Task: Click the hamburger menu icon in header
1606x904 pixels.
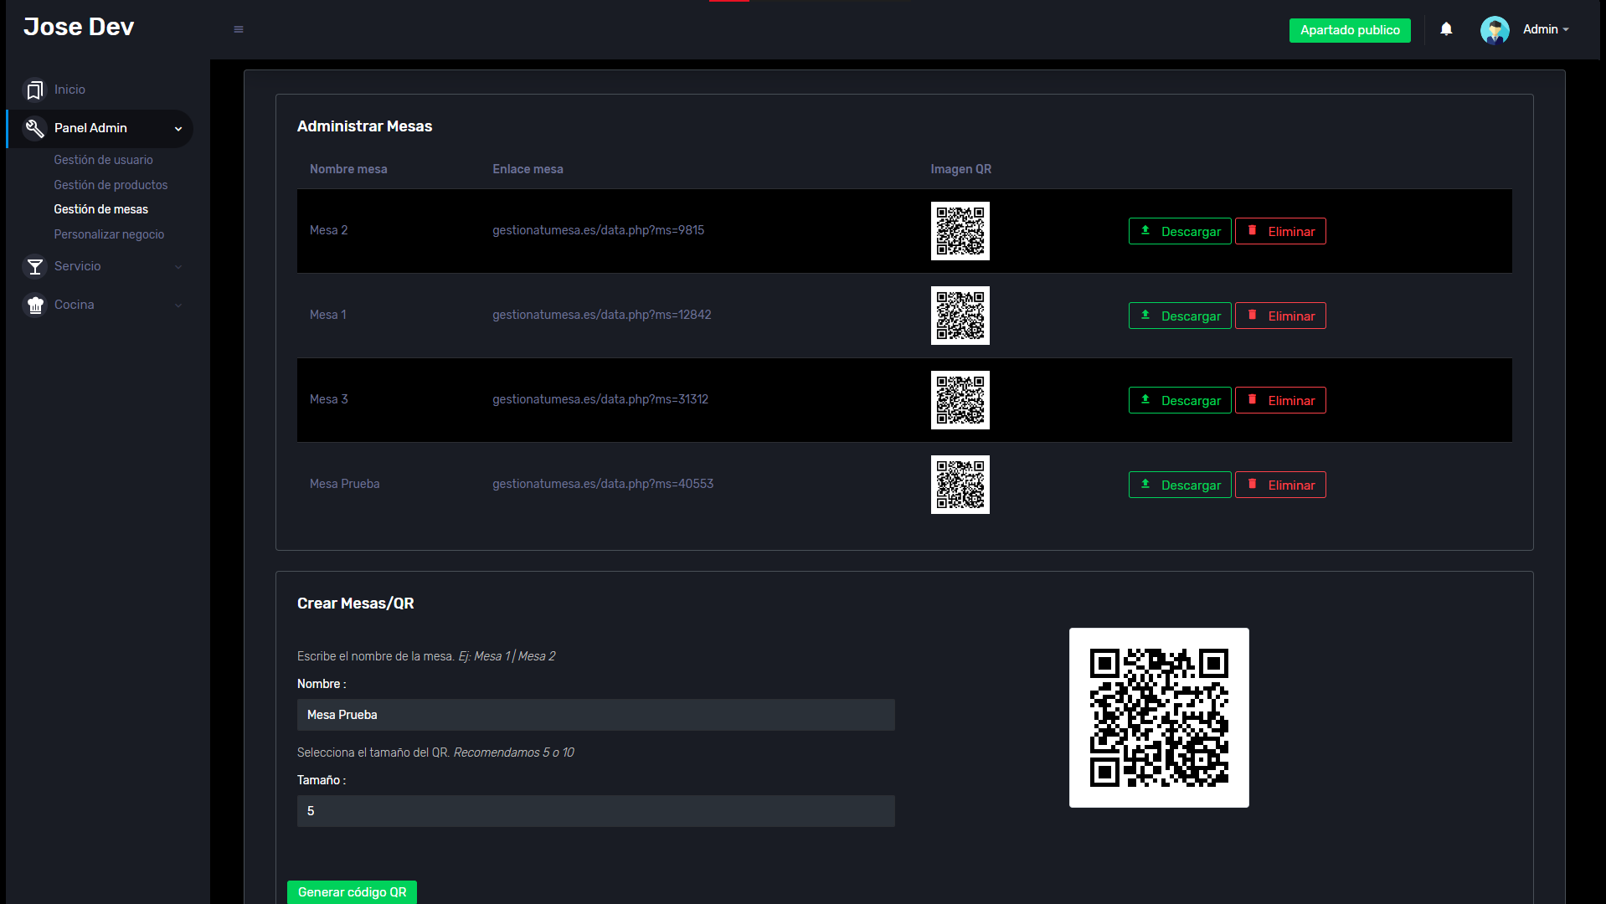Action: click(239, 30)
